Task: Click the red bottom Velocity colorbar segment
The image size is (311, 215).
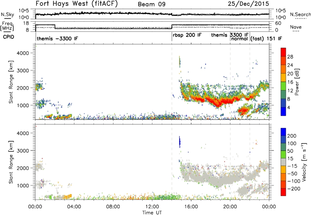Action: coord(283,192)
